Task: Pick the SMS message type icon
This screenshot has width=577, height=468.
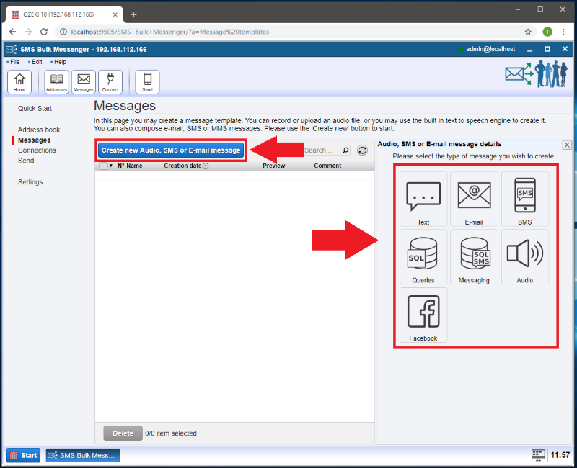Action: coord(524,199)
